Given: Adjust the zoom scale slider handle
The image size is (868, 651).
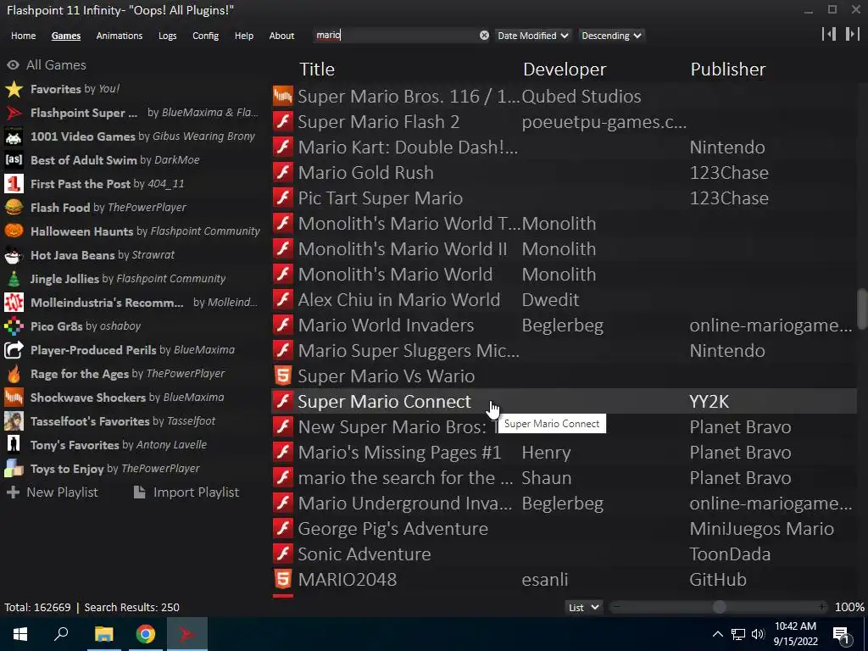Looking at the screenshot, I should pos(719,607).
